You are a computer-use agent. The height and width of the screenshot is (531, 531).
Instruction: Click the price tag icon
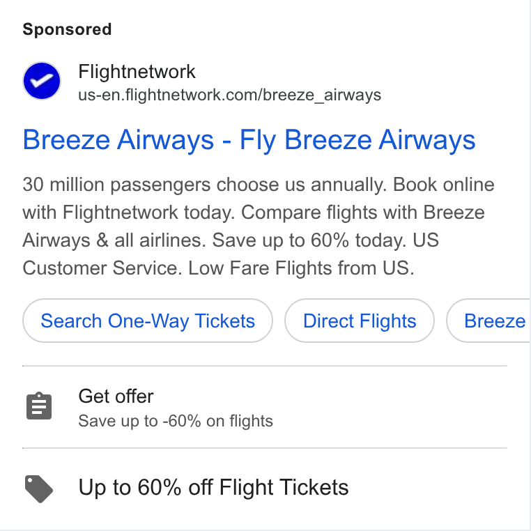tap(39, 488)
